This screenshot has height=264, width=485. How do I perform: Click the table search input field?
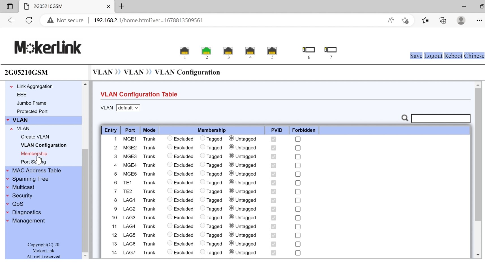tap(440, 118)
